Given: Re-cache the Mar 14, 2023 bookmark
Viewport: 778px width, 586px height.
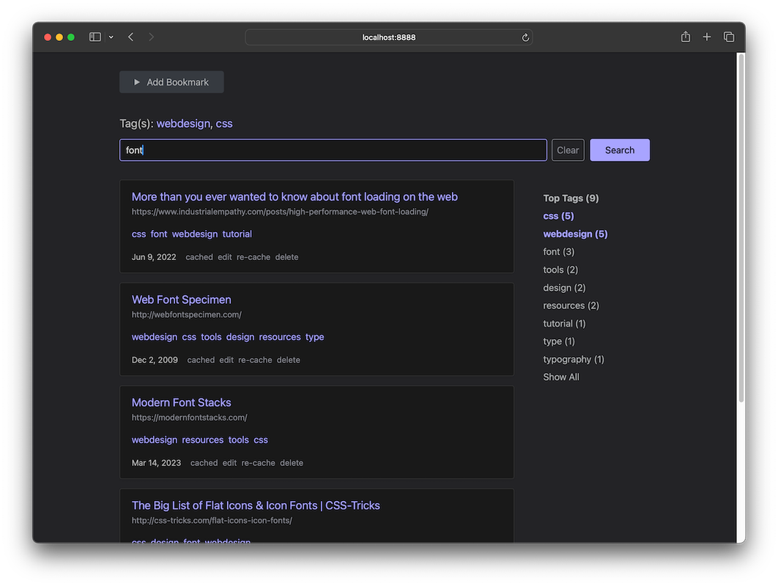Looking at the screenshot, I should point(258,463).
